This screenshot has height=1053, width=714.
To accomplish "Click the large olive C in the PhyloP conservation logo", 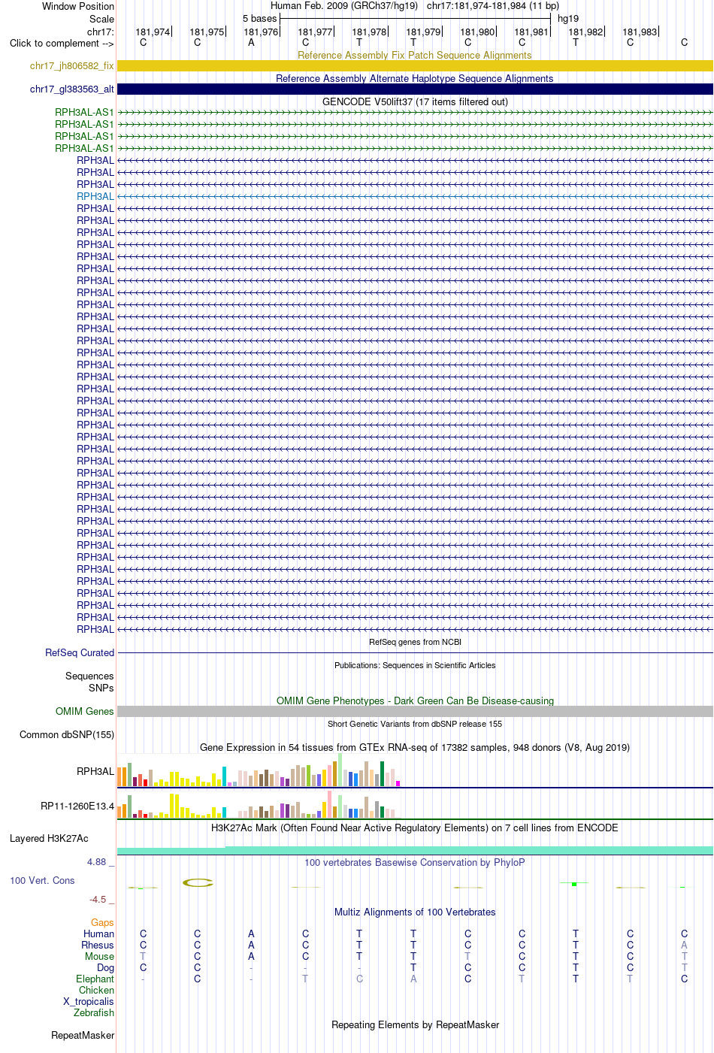I will click(198, 882).
